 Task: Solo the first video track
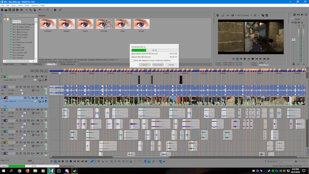coord(46,76)
